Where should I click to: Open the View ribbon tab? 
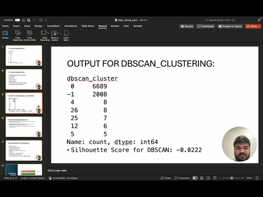tap(126, 26)
